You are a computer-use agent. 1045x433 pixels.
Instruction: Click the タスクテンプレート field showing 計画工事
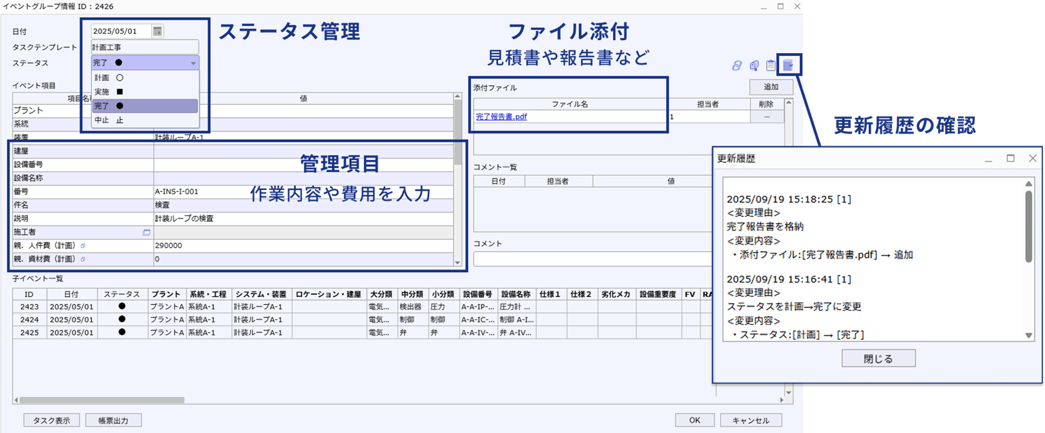point(145,47)
